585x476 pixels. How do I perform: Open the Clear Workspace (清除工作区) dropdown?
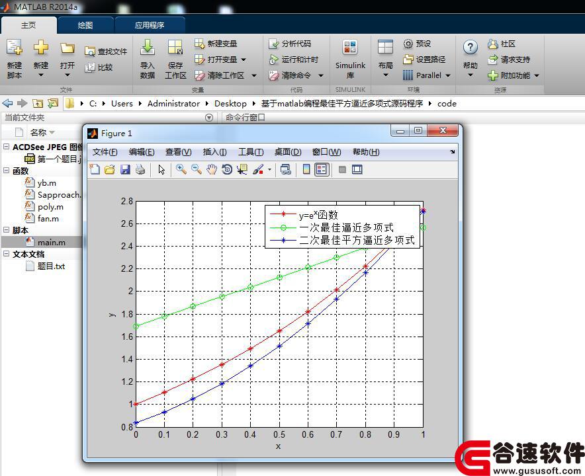coord(253,75)
